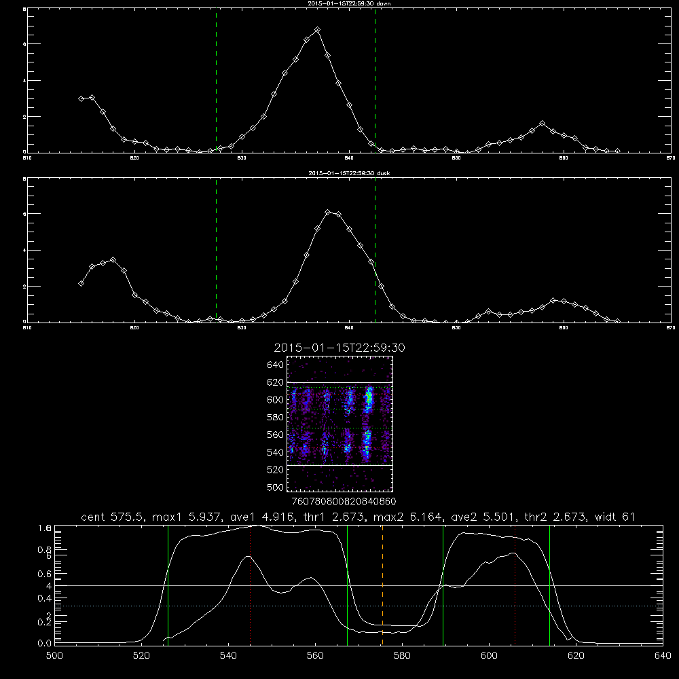The image size is (679, 679).
Task: Click the peak diamond of the dusk curve
Action: coord(328,212)
